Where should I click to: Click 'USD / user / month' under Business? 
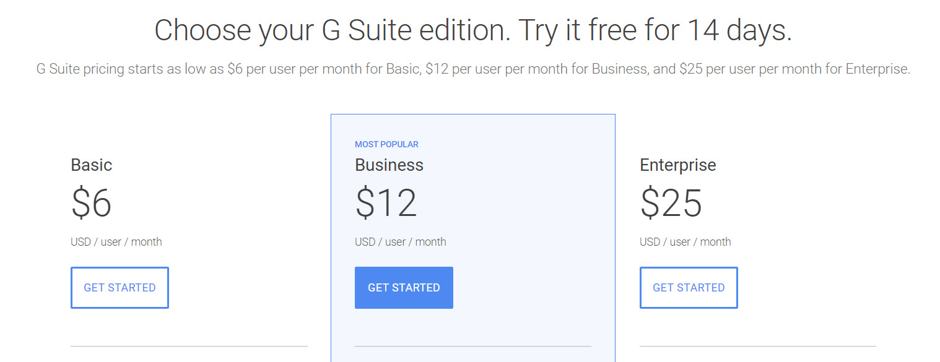(401, 242)
